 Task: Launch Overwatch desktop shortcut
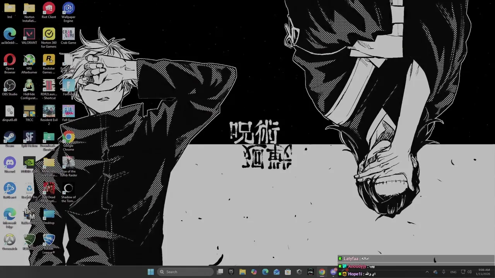[x=10, y=242]
